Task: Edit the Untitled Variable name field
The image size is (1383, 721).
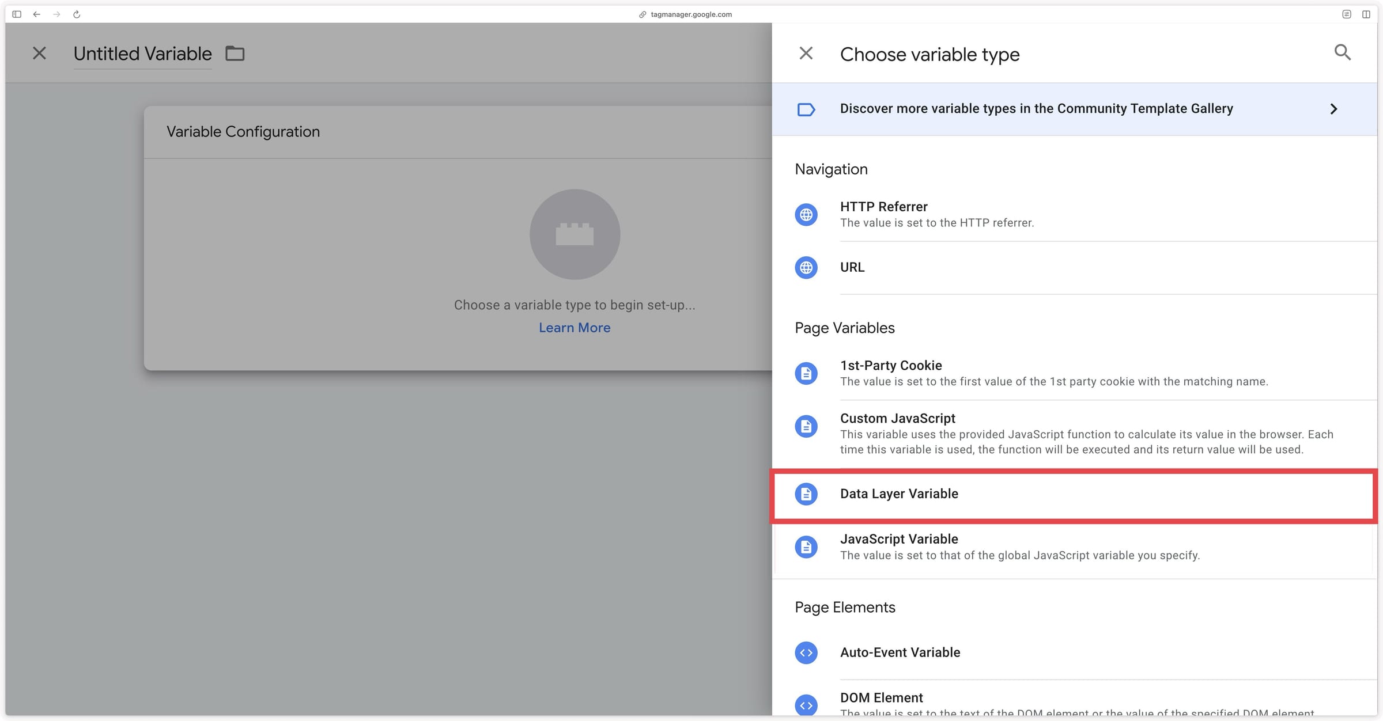Action: [x=142, y=54]
